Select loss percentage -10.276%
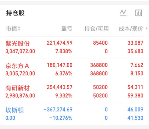The image size is (149, 129). pos(61,118)
